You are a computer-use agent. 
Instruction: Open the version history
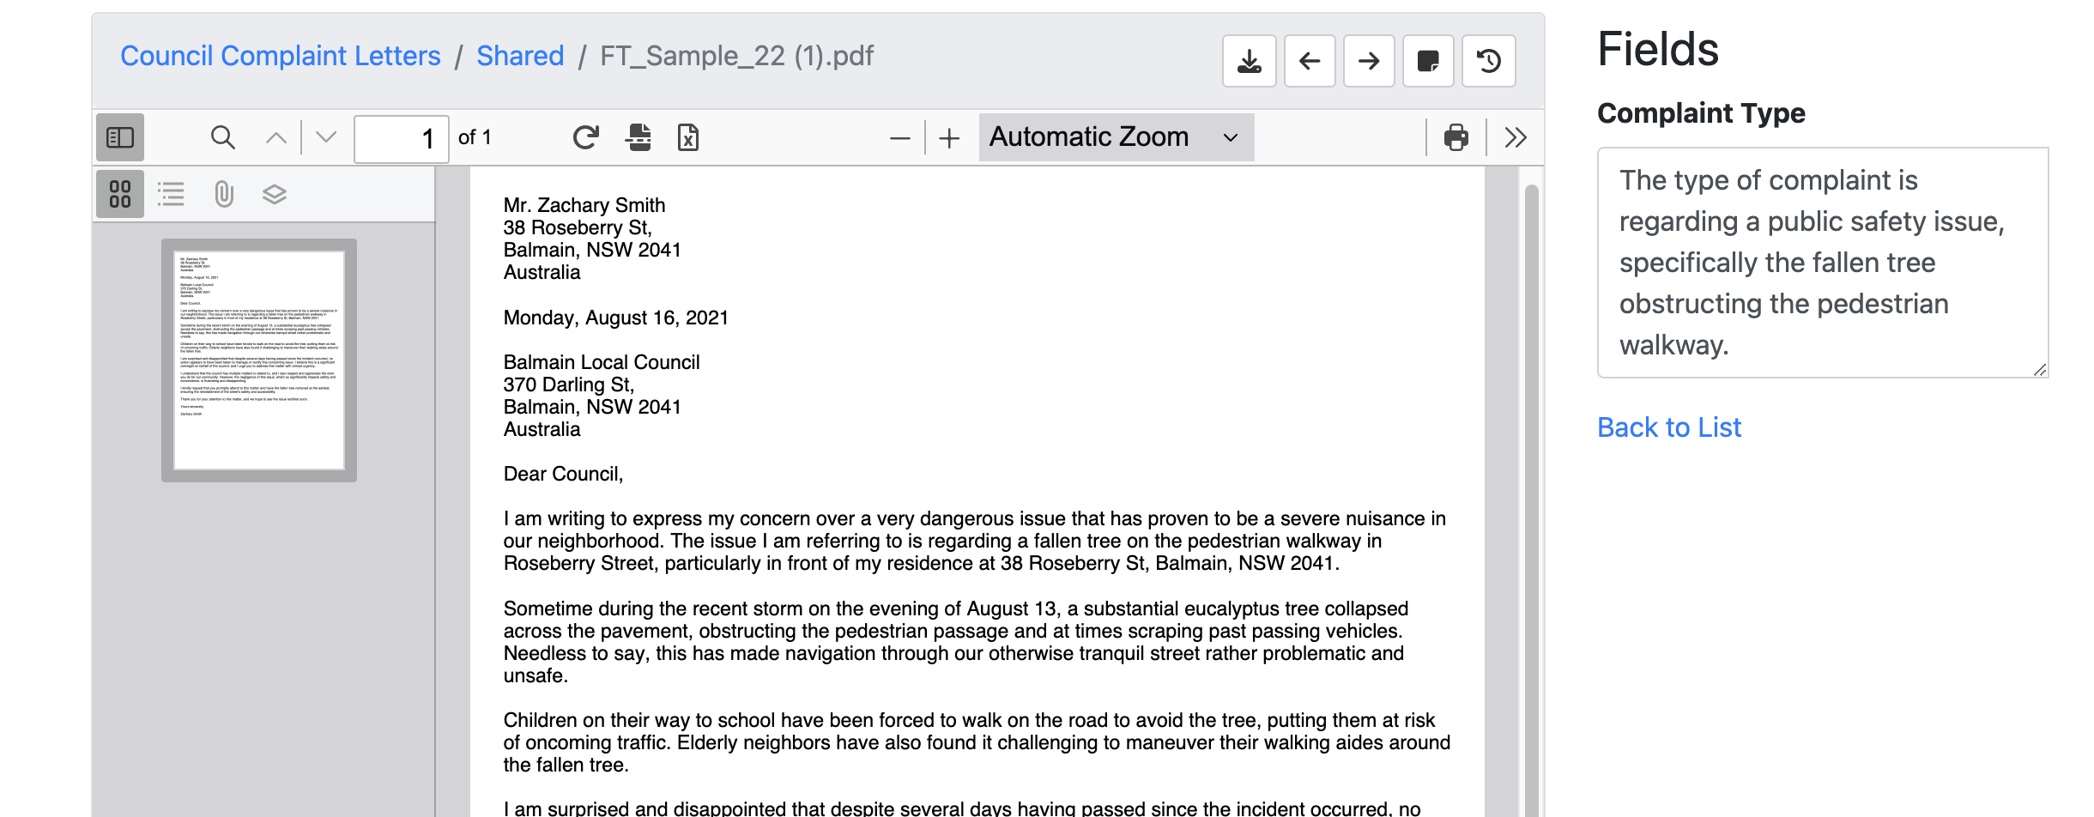click(x=1488, y=60)
